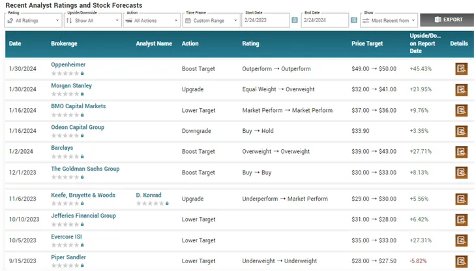
Task: Open details icon for Piper Sandler row
Action: [461, 261]
